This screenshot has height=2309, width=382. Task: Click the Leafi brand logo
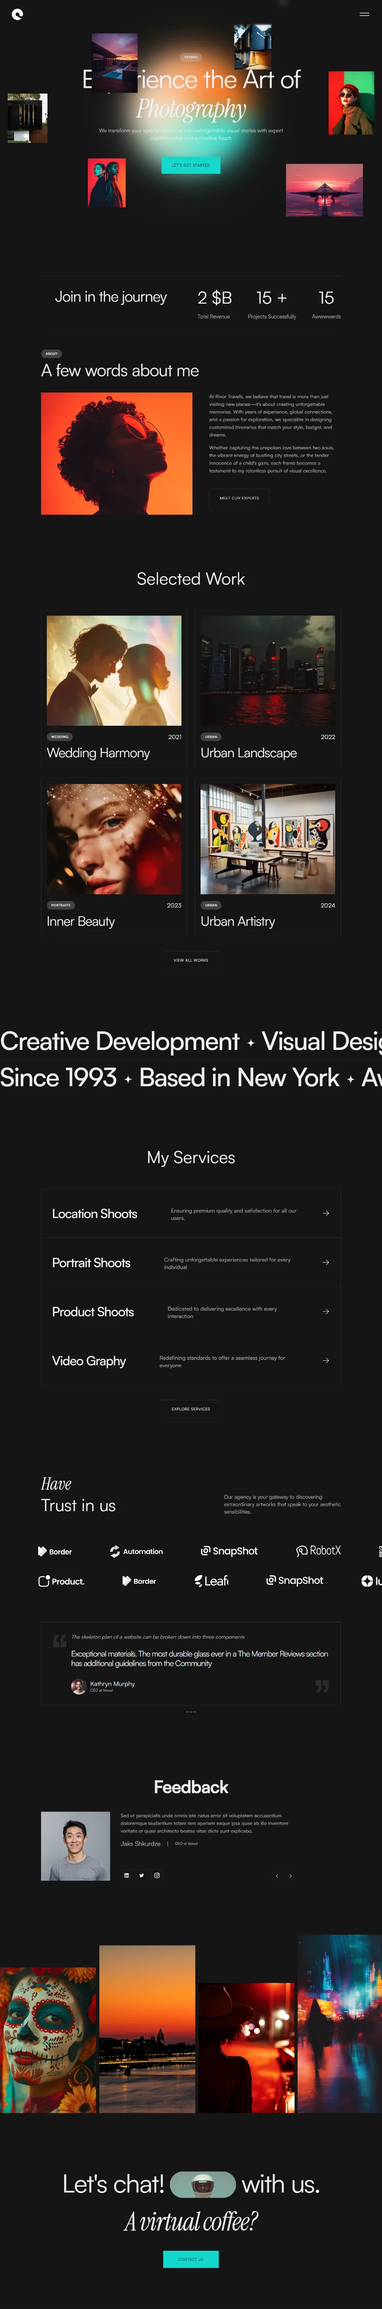click(x=212, y=1581)
